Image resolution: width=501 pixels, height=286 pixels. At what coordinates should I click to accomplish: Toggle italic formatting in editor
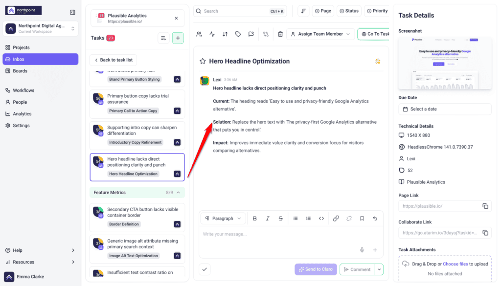tap(268, 219)
